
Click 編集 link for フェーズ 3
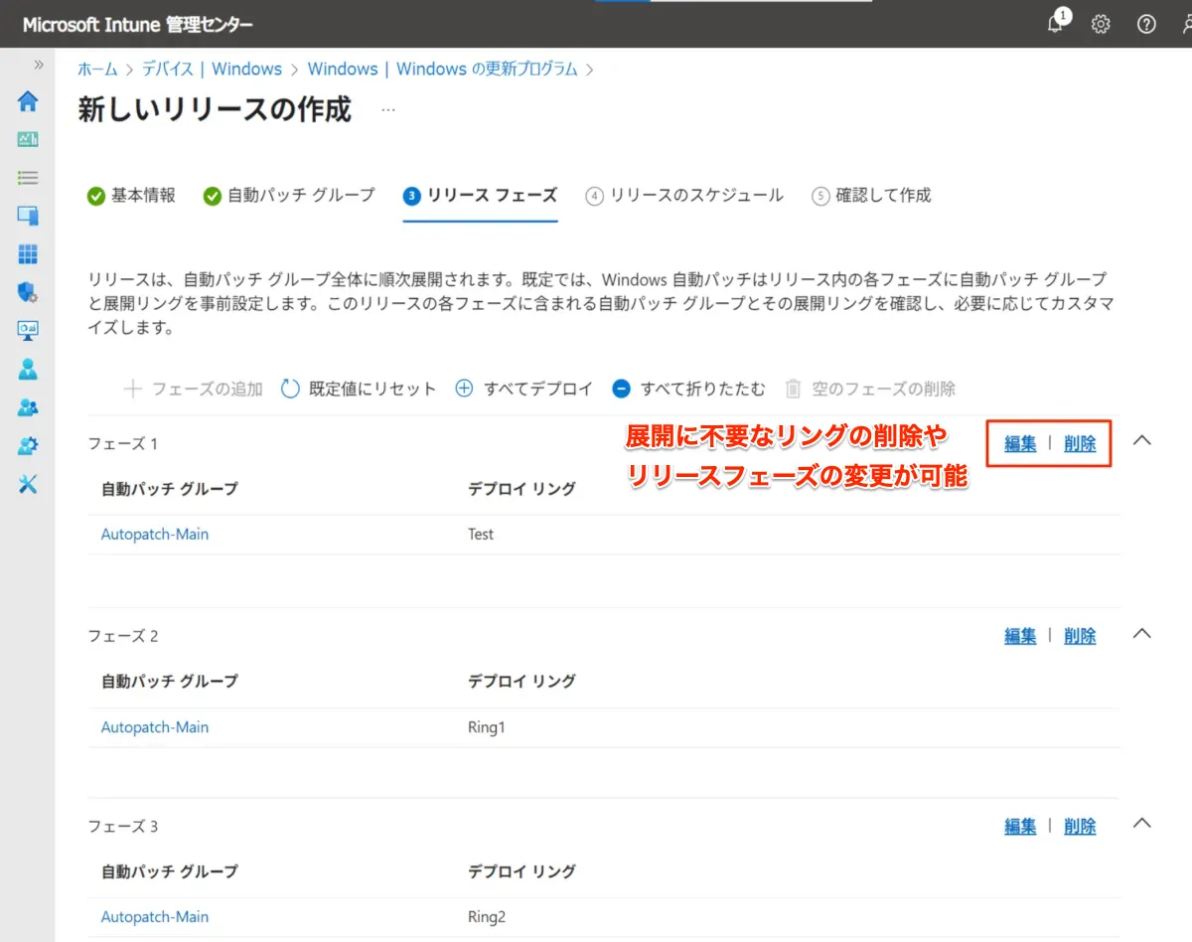click(x=1020, y=827)
